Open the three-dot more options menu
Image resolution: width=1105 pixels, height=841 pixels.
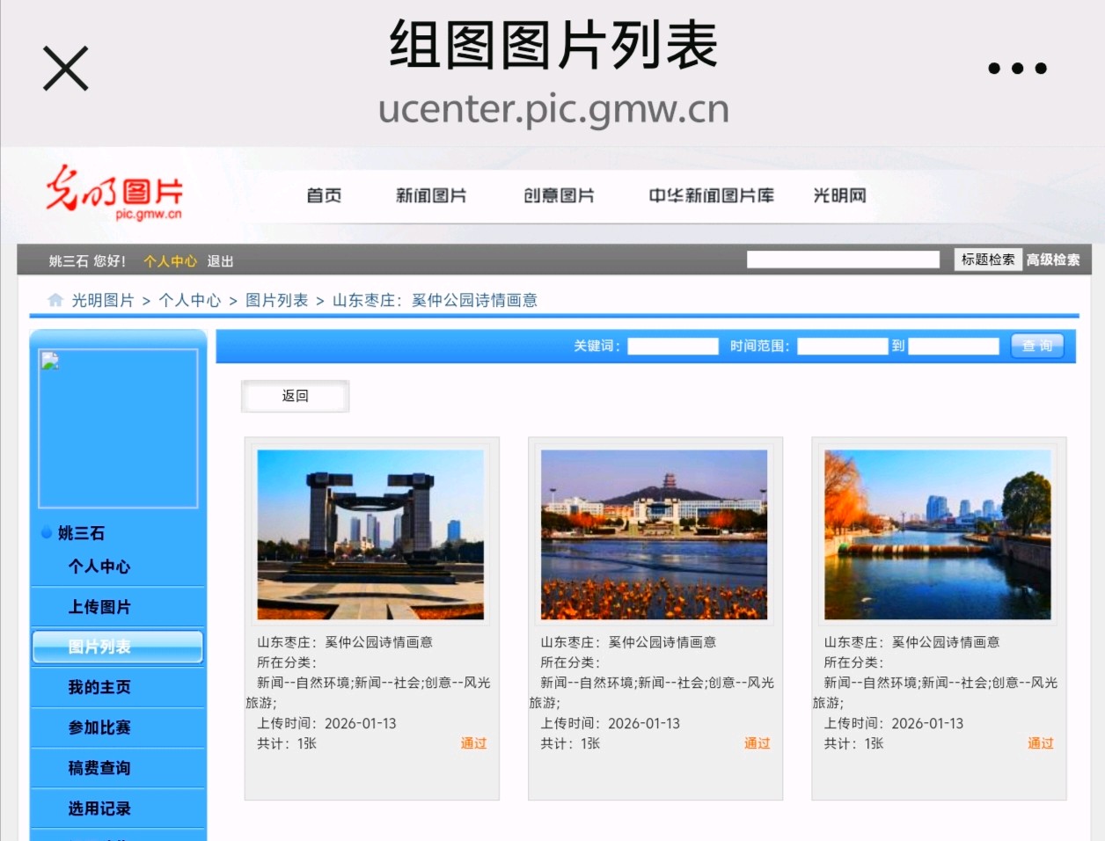[1017, 69]
